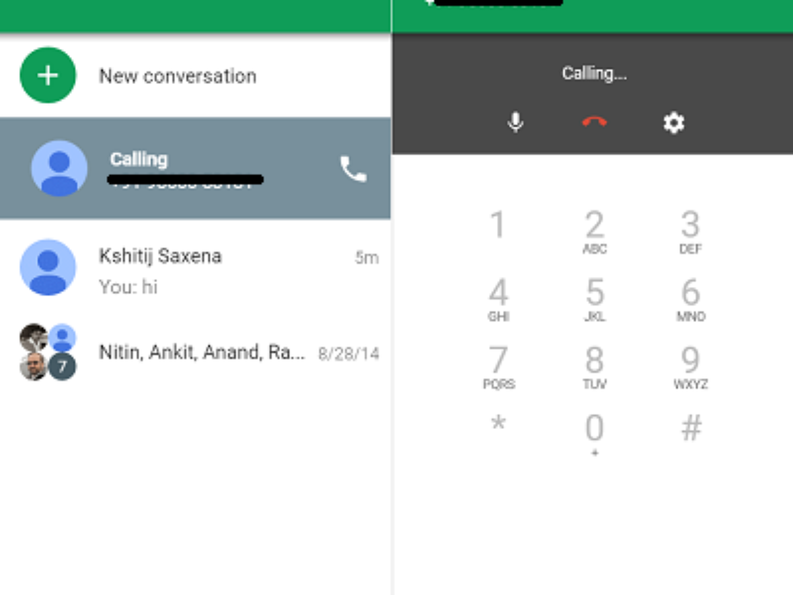Tap dial pad key 3 DEF
The width and height of the screenshot is (793, 595).
[691, 231]
